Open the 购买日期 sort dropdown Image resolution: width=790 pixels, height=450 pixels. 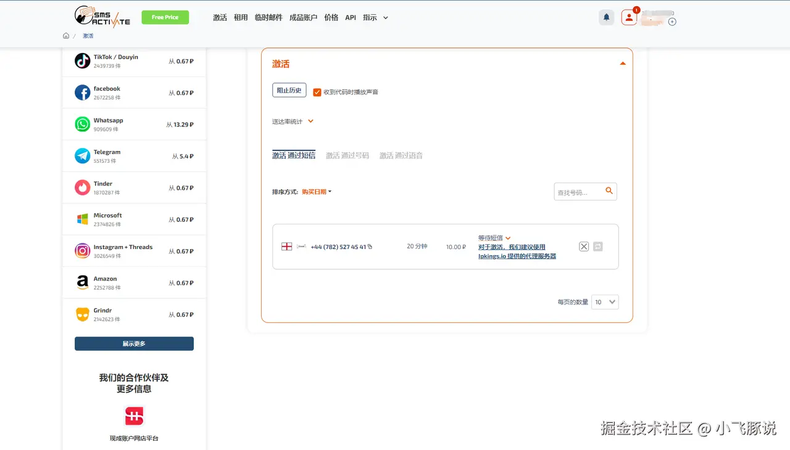pyautogui.click(x=317, y=192)
